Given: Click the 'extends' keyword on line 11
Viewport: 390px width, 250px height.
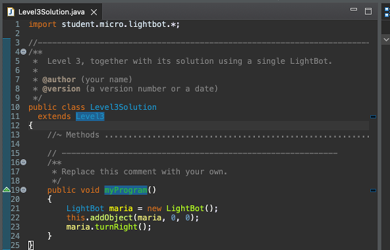Looking at the screenshot, I should [x=54, y=116].
